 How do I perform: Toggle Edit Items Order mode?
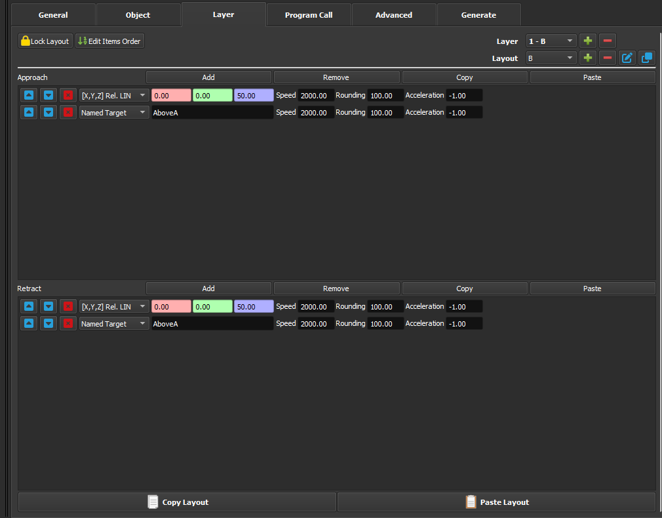coord(109,41)
